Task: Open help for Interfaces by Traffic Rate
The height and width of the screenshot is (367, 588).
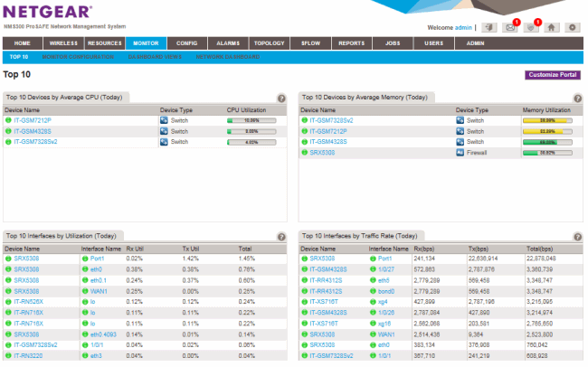Action: 576,237
